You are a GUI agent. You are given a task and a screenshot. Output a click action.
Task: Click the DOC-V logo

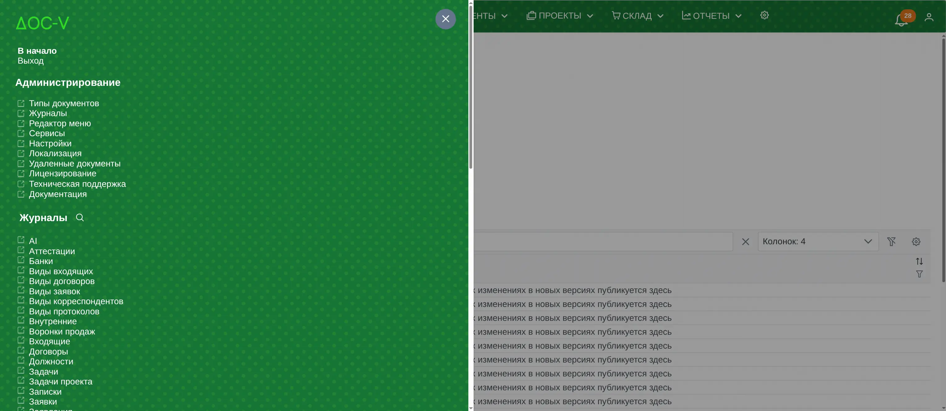click(x=43, y=23)
